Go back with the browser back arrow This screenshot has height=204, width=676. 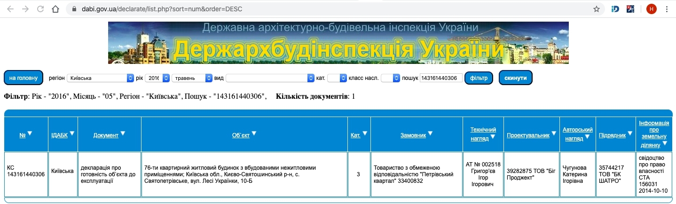click(x=10, y=9)
